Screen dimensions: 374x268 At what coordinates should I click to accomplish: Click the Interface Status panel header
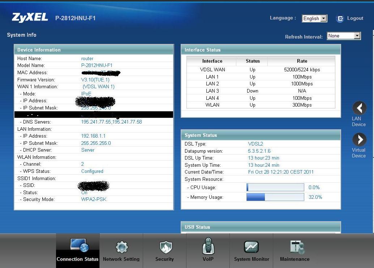[261, 50]
